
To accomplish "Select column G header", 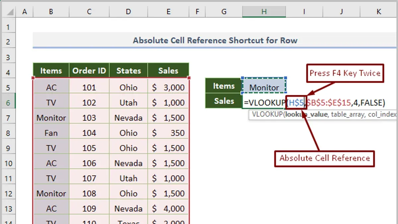I will (224, 12).
